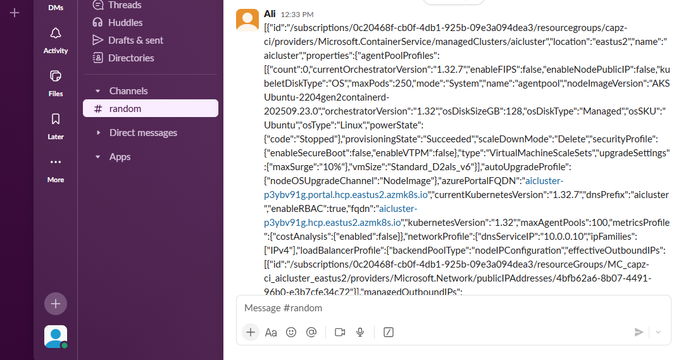Image resolution: width=681 pixels, height=360 pixels.
Task: Mention someone with the @ icon
Action: pyautogui.click(x=311, y=332)
